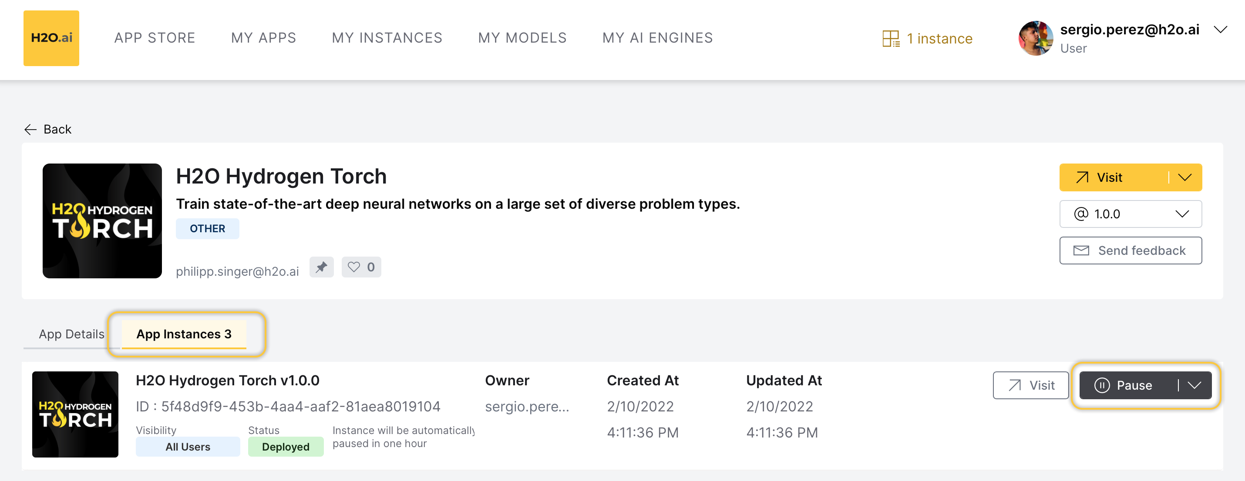Click the Send feedback button
This screenshot has width=1245, height=481.
(x=1130, y=251)
